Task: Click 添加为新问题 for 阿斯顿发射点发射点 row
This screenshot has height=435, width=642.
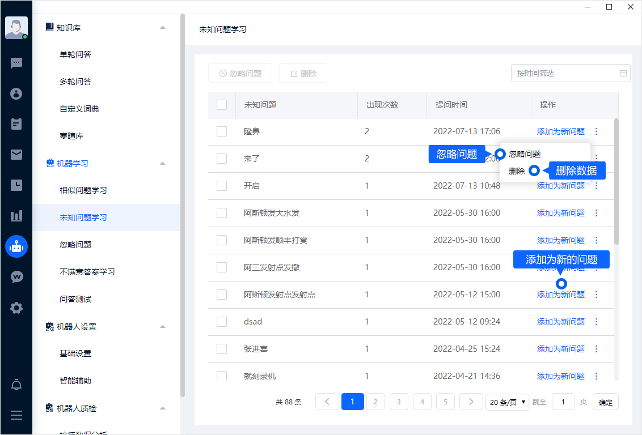Action: [x=560, y=295]
